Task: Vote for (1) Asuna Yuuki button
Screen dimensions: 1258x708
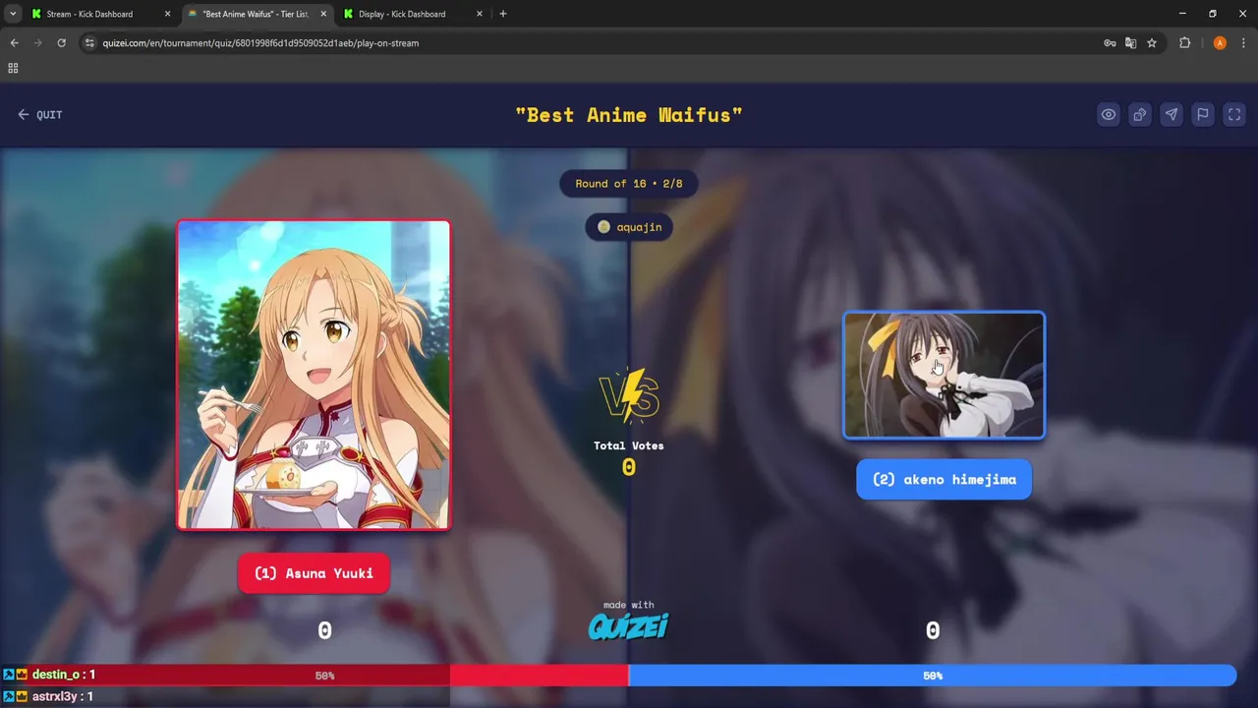Action: click(314, 573)
